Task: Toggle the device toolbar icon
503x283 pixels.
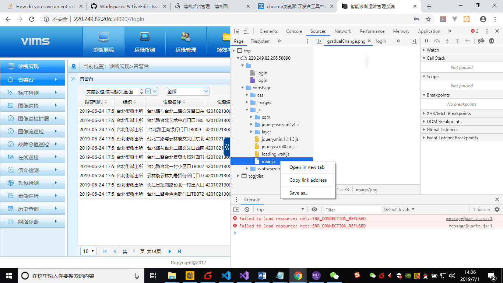Action: pos(246,31)
